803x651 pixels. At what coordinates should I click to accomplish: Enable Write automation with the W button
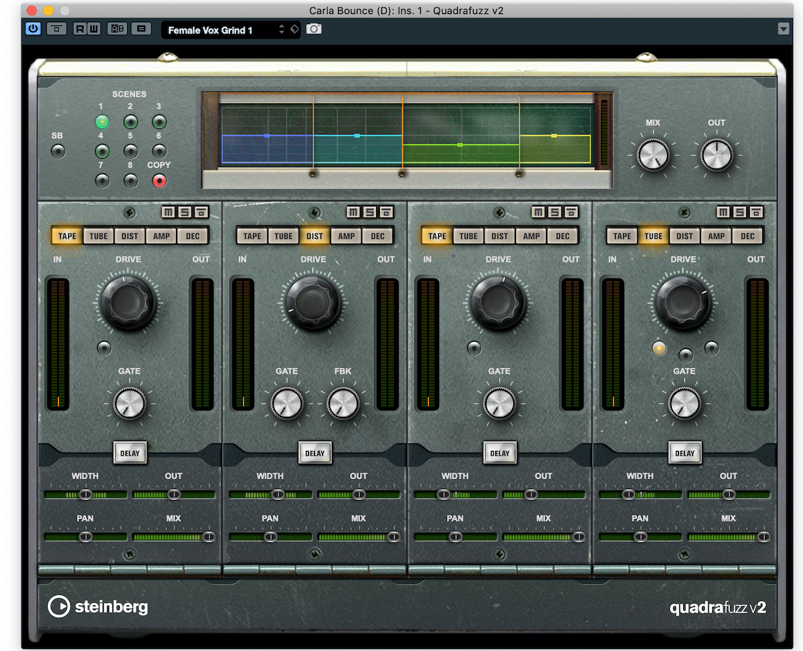(94, 29)
